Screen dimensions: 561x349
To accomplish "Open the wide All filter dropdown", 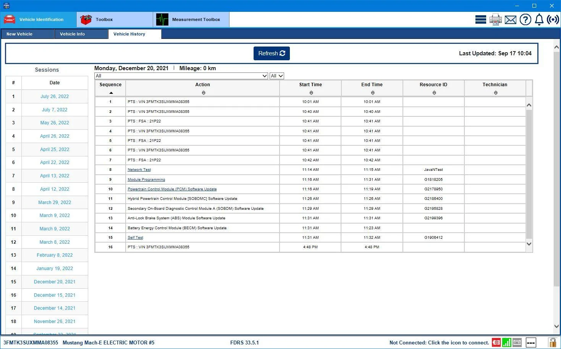I will tap(181, 76).
